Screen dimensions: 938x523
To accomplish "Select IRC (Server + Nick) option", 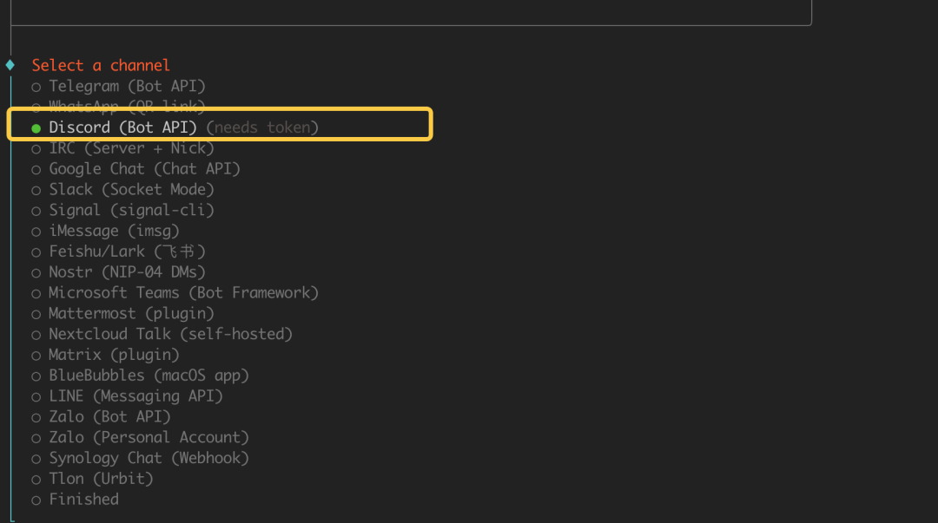I will (x=131, y=148).
